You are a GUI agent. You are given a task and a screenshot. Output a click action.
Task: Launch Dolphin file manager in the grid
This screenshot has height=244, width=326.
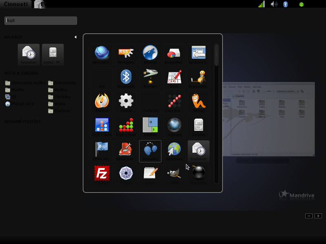pyautogui.click(x=198, y=127)
